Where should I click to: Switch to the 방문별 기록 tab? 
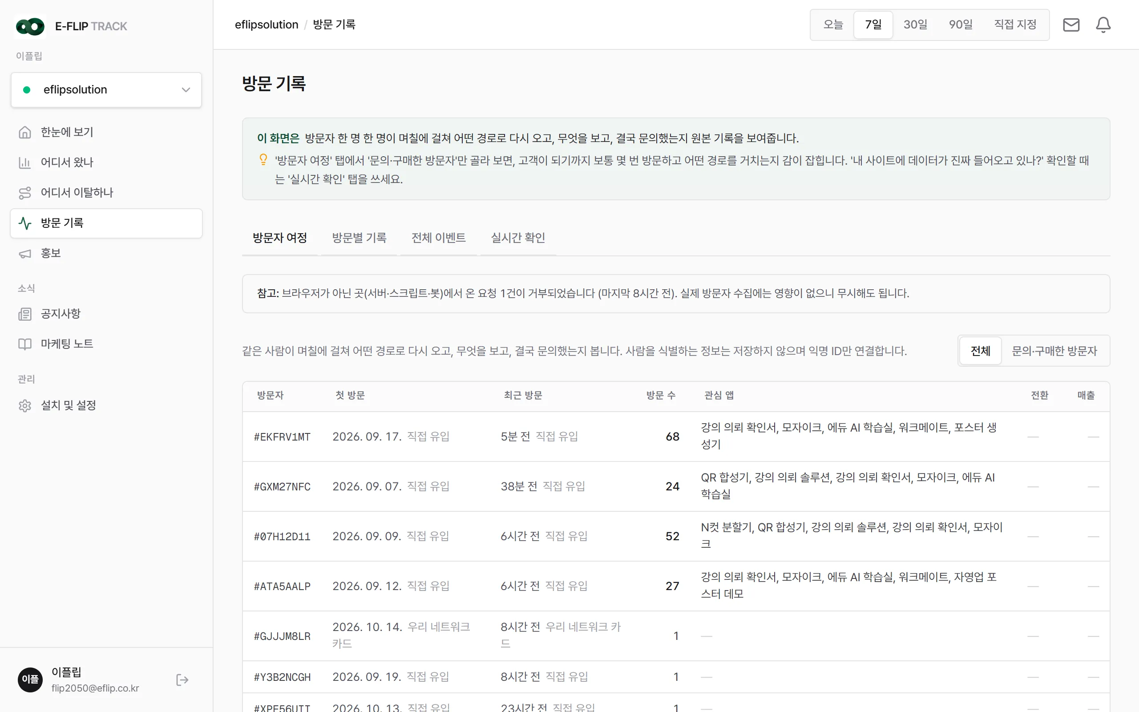[359, 238]
